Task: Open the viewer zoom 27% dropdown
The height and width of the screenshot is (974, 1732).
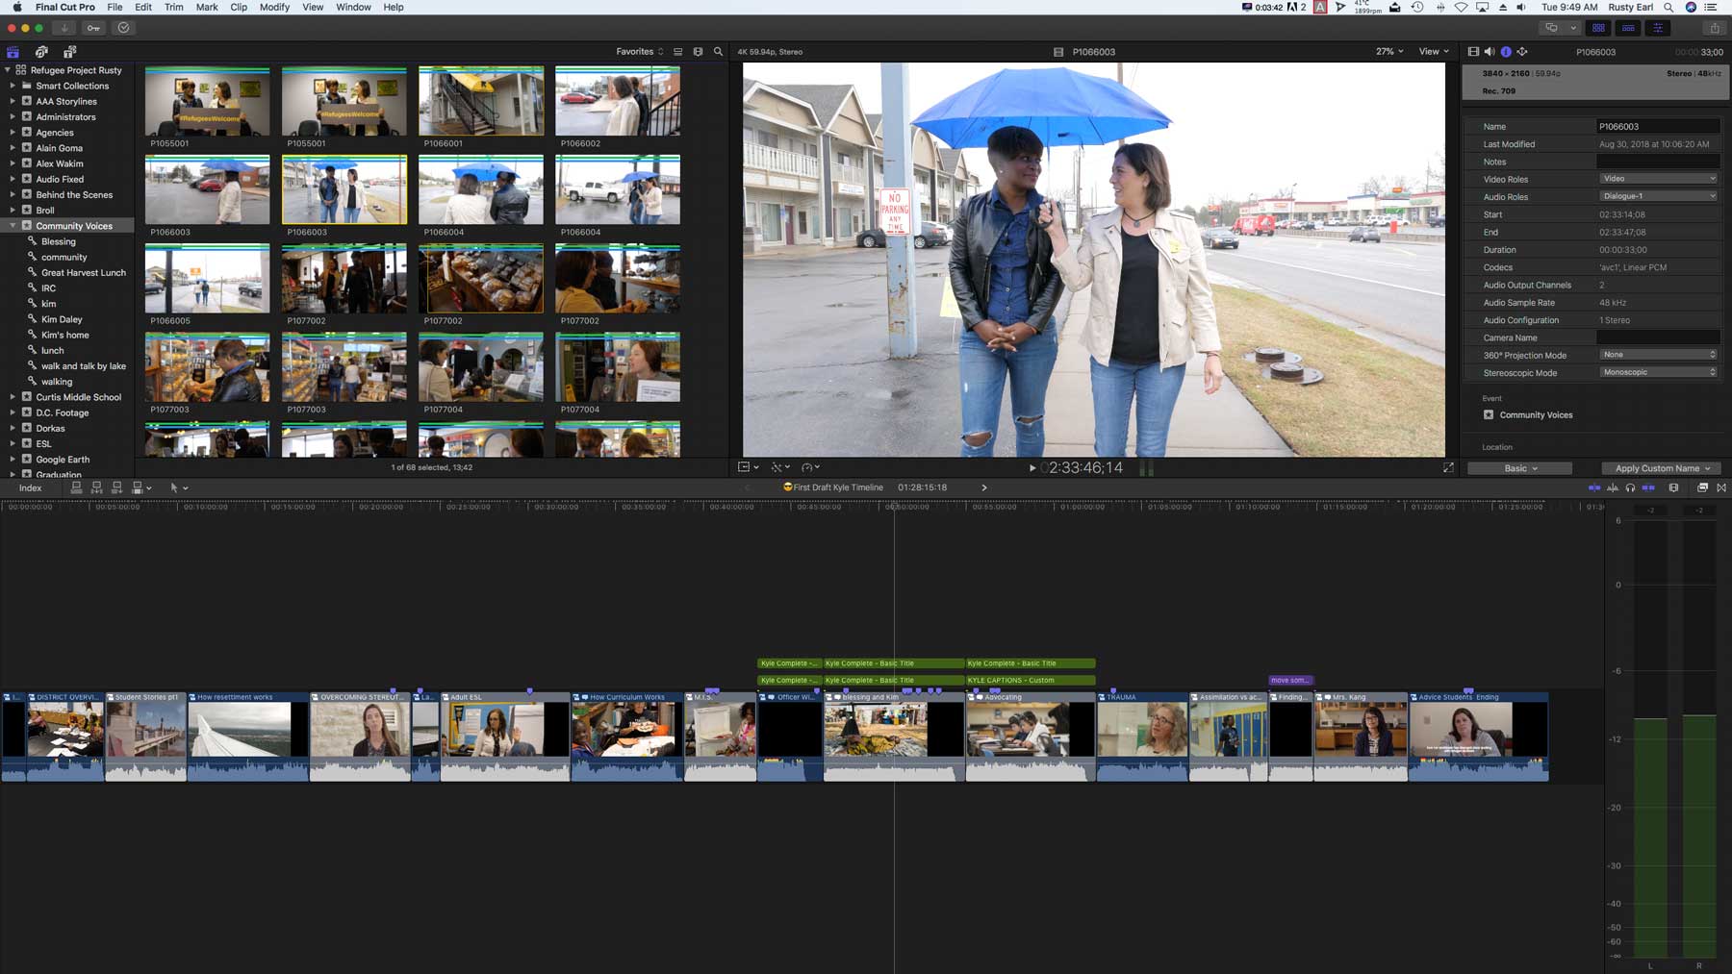Action: pyautogui.click(x=1389, y=52)
